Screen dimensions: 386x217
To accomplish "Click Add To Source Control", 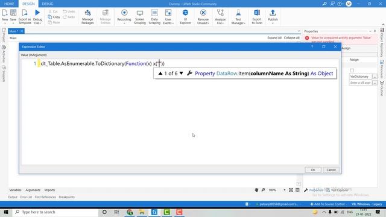I will (328, 204).
